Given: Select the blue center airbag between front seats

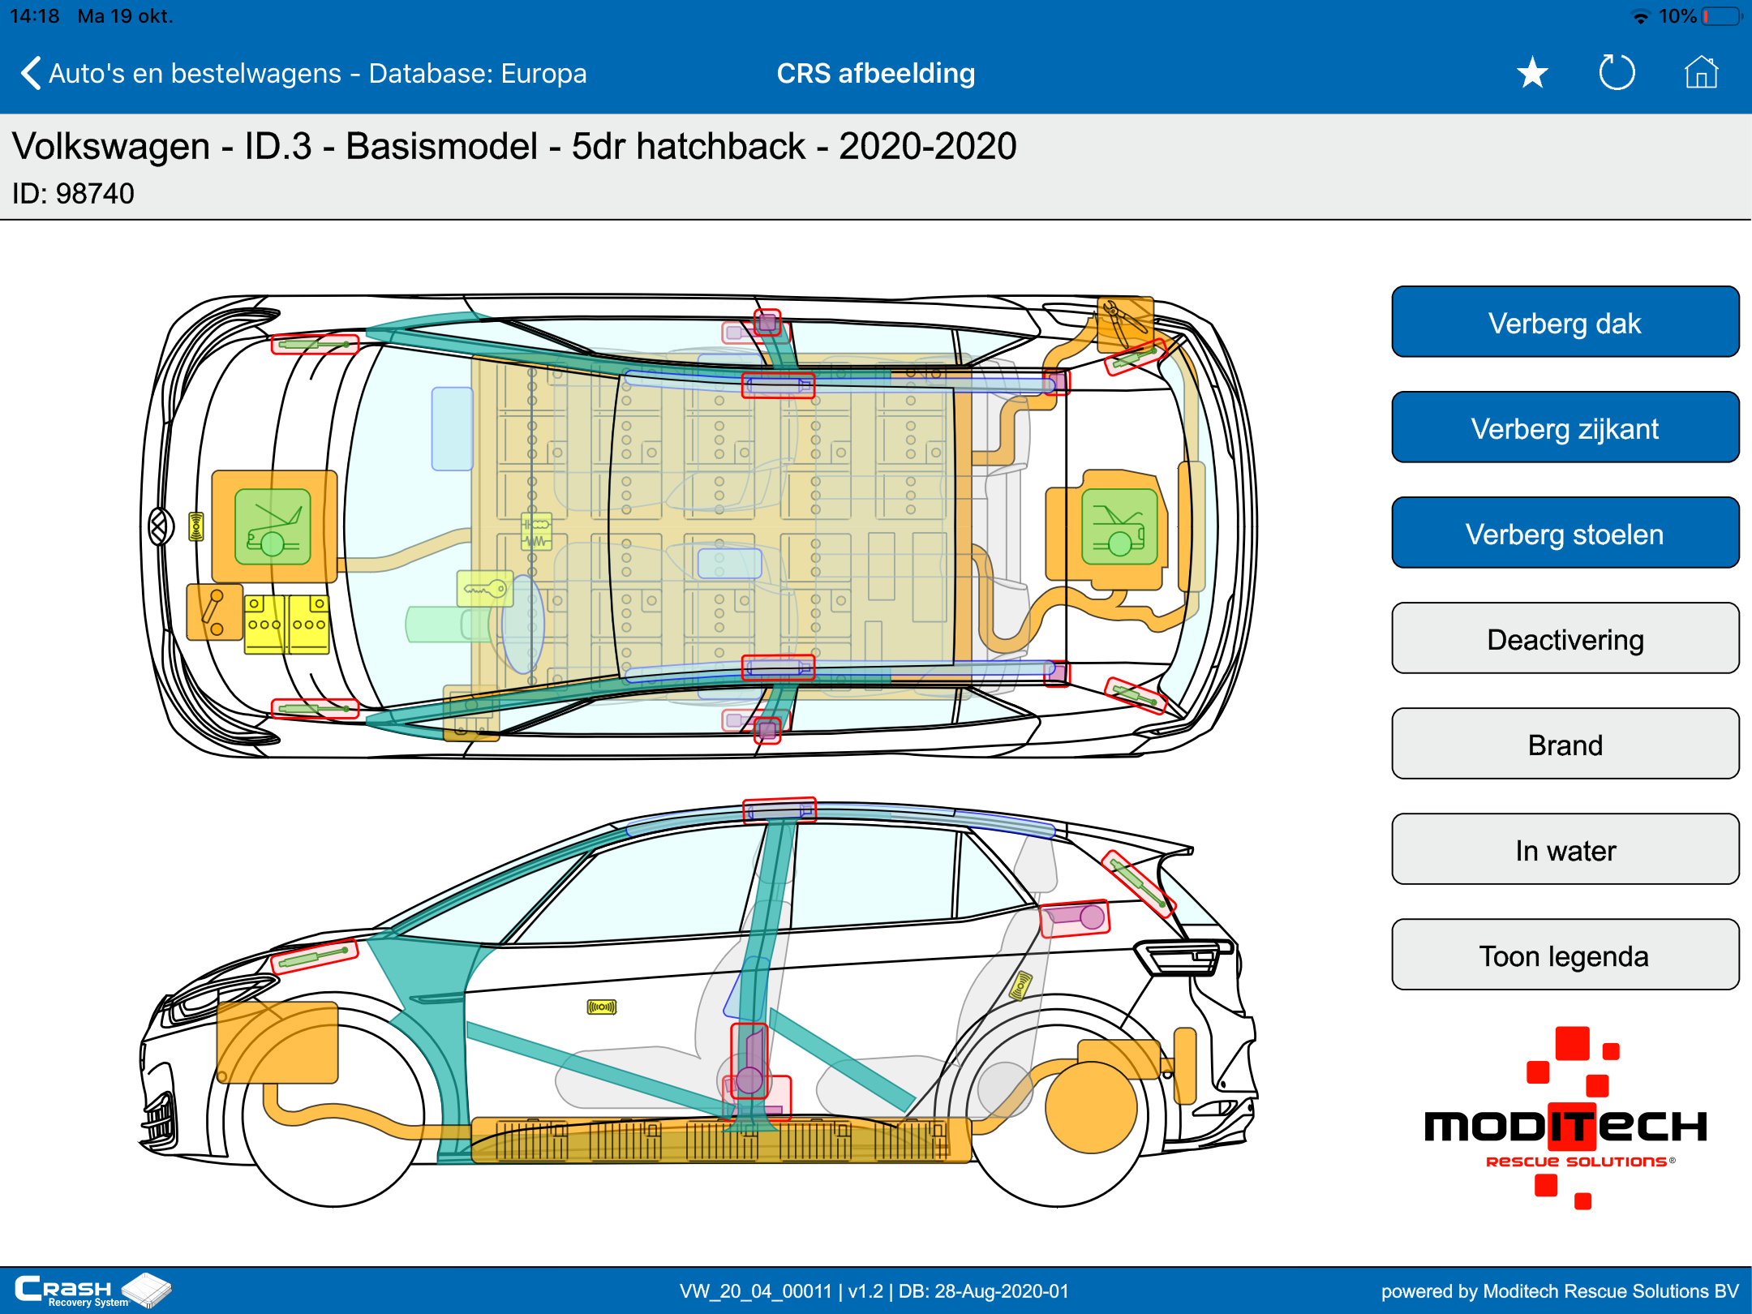Looking at the screenshot, I should coord(729,563).
